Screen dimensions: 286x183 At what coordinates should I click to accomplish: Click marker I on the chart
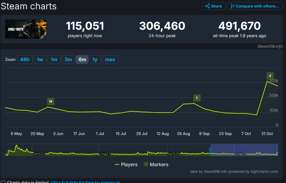pyautogui.click(x=197, y=98)
